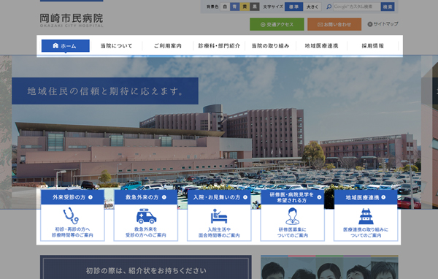
Task: Click the magnifier icon beside the search field
Action: point(329,7)
